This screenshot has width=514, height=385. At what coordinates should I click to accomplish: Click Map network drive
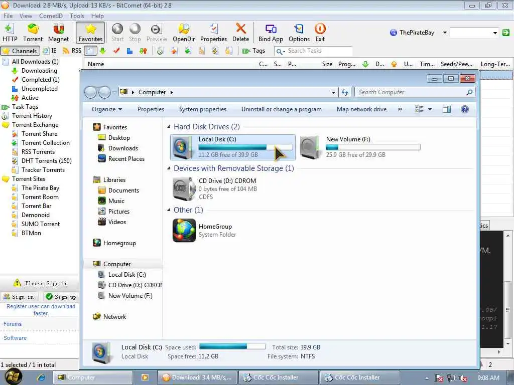tap(361, 109)
